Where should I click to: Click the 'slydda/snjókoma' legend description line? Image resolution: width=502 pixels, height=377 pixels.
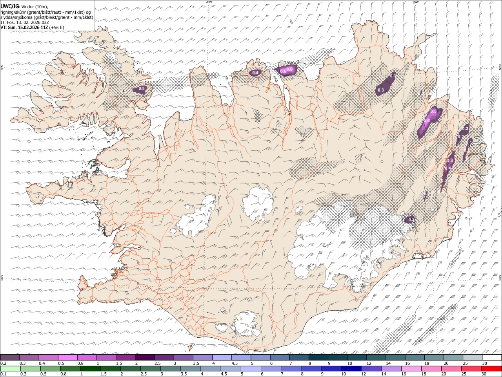[47, 17]
